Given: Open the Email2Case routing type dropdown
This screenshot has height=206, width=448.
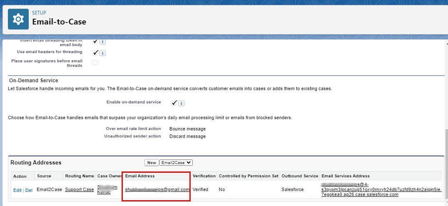Looking at the screenshot, I should [x=176, y=163].
